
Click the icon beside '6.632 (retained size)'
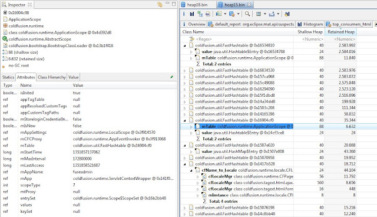[x=5, y=59]
